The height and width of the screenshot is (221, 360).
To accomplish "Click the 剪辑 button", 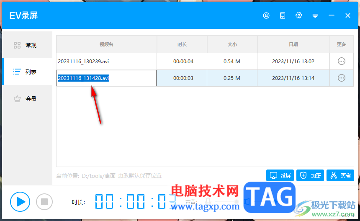I will (x=340, y=175).
